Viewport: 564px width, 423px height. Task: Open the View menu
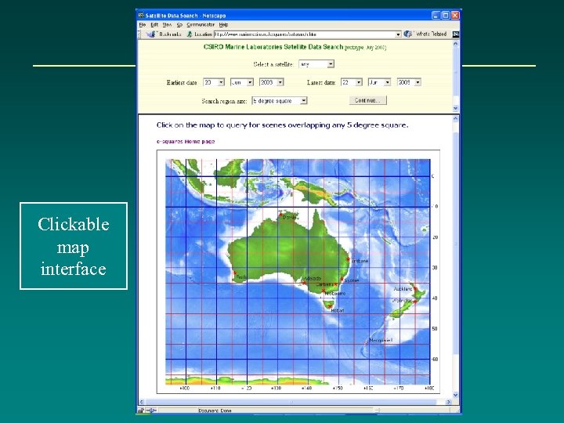167,25
